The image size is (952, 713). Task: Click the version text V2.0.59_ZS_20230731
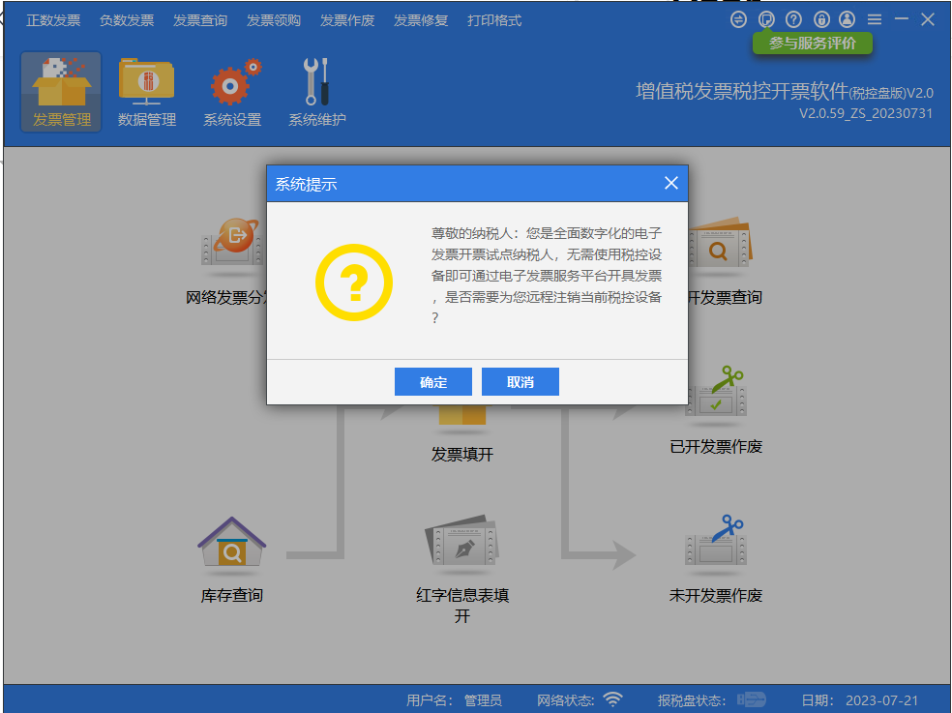866,113
